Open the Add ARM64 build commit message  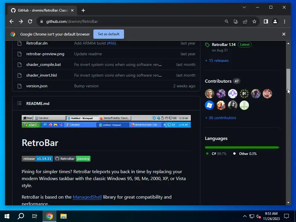pyautogui.click(x=90, y=43)
